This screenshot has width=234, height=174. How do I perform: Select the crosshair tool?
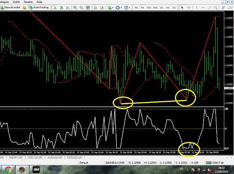point(189,7)
